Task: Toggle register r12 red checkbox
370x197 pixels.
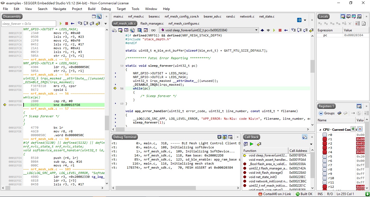Action: click(x=325, y=187)
